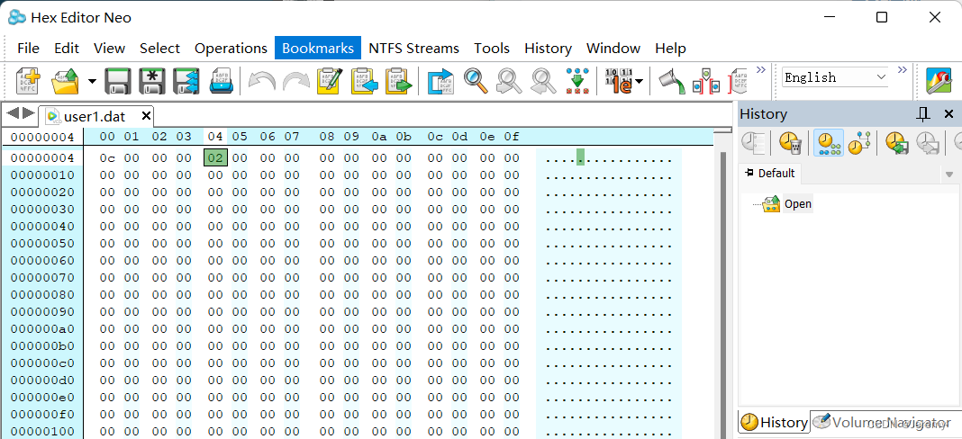Click the clear history clock-trash icon
This screenshot has width=962, height=439.
pos(790,142)
